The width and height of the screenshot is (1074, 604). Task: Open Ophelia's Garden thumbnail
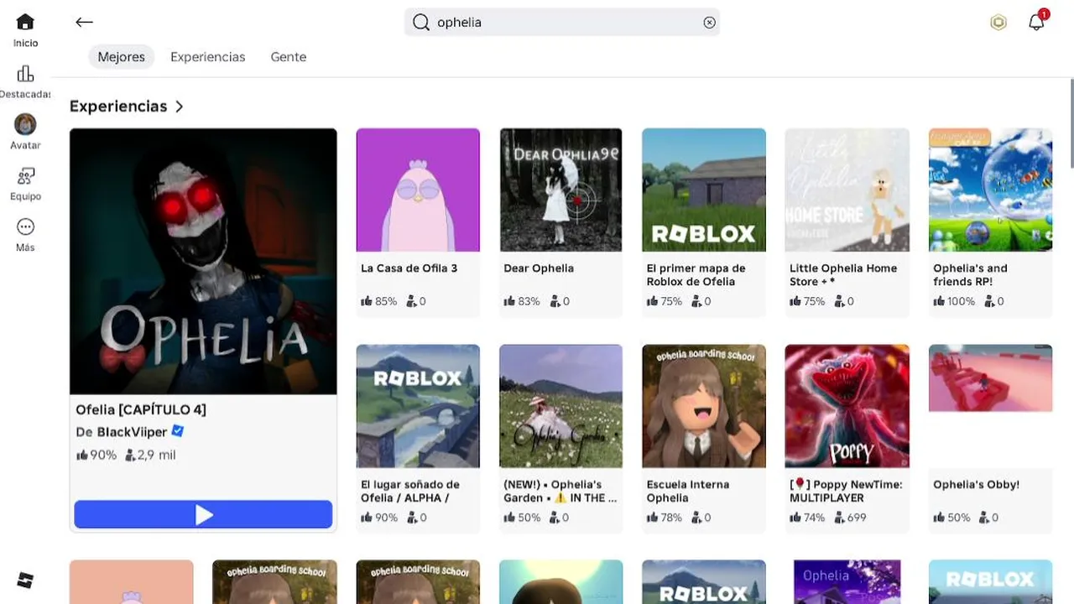560,406
